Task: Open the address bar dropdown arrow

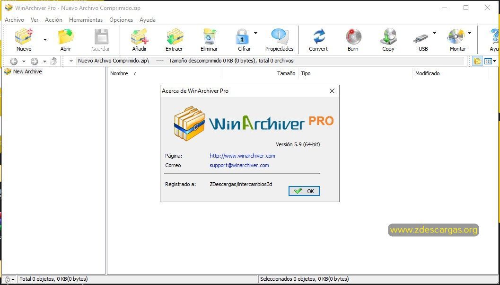Action: [71, 61]
